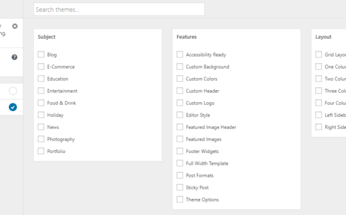Tick the Education checkbox
The height and width of the screenshot is (215, 346).
tap(41, 79)
